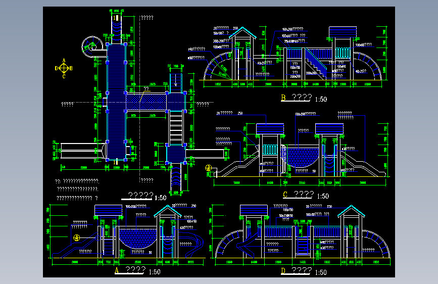The image size is (438, 284).
Task: Click the yellow circle marker in elevation C
Action: point(208,168)
